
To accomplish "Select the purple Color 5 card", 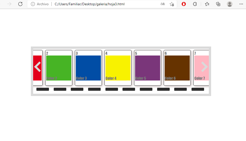I will [148, 68].
